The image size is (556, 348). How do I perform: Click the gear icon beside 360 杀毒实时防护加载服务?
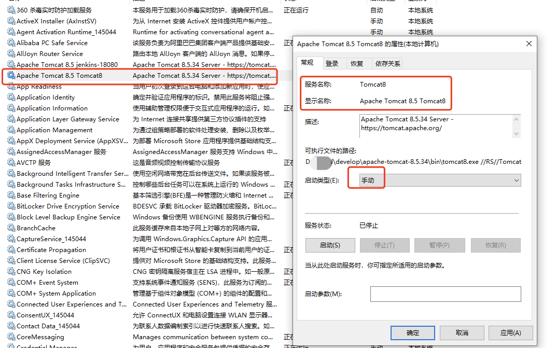coord(11,10)
